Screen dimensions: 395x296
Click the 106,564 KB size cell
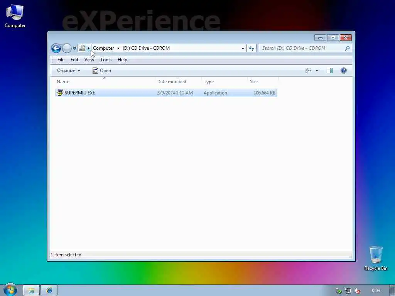pos(264,93)
